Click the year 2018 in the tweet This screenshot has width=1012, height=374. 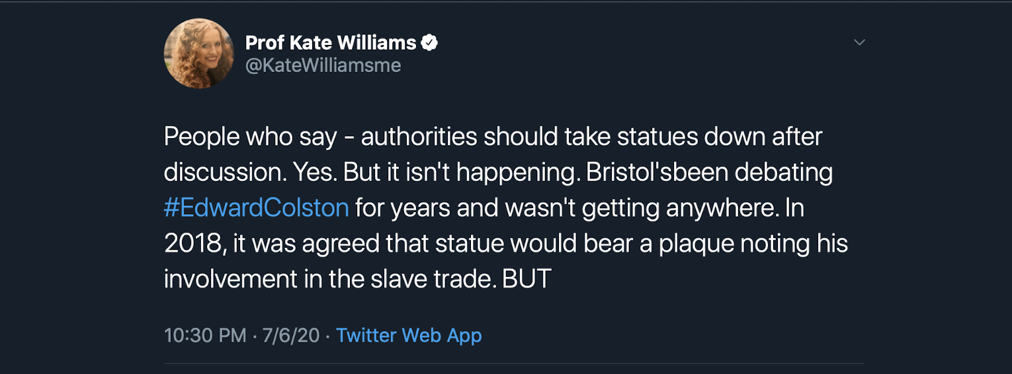(192, 244)
